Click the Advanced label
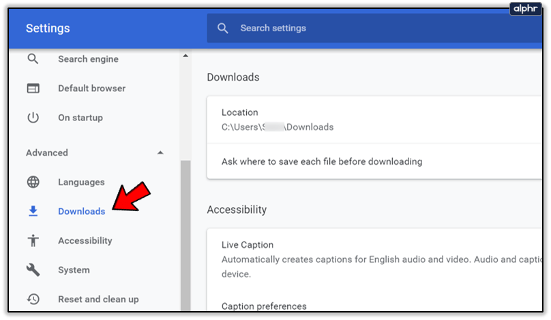Image resolution: width=551 pixels, height=320 pixels. [47, 153]
